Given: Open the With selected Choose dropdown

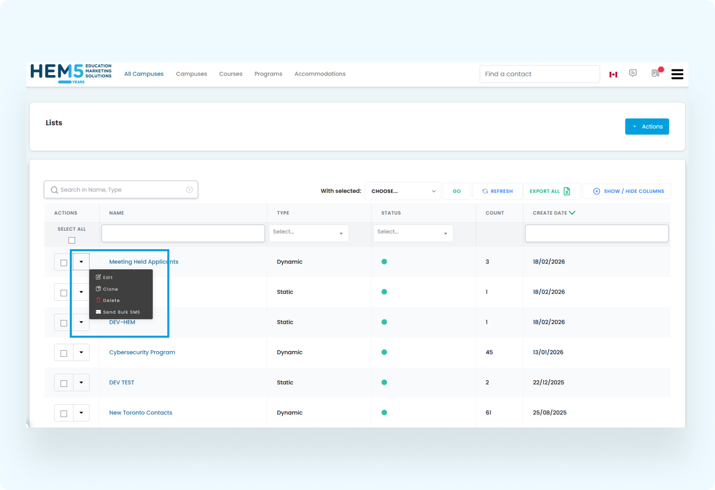Looking at the screenshot, I should [x=403, y=191].
